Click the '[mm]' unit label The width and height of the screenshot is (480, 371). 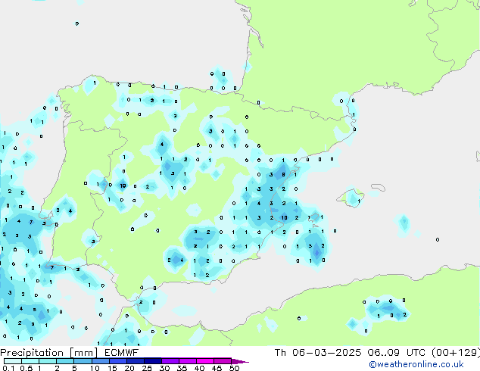click(x=83, y=353)
